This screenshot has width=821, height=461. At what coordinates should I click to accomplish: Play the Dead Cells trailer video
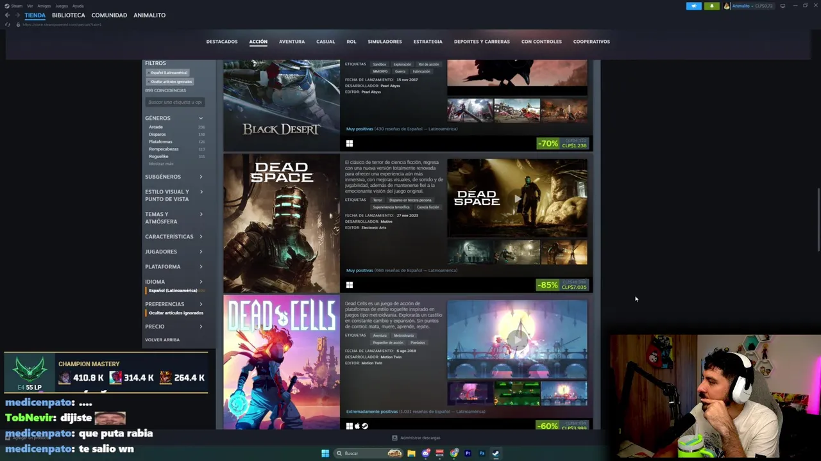517,339
